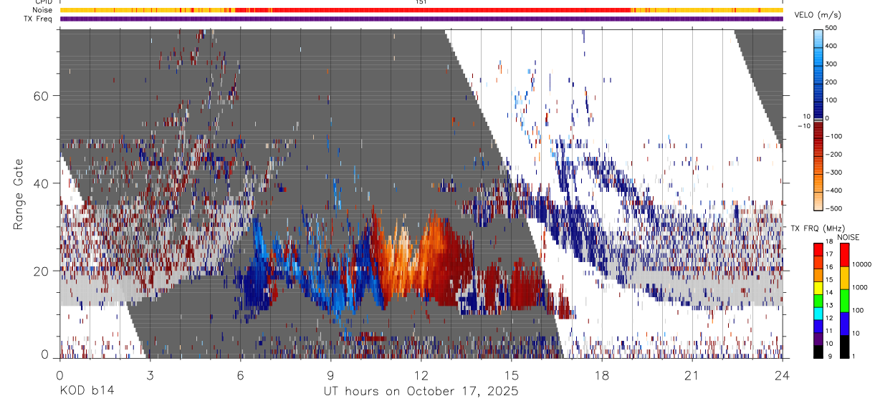Click 'UT hours on October 17, 2025' axis title

pos(421,392)
